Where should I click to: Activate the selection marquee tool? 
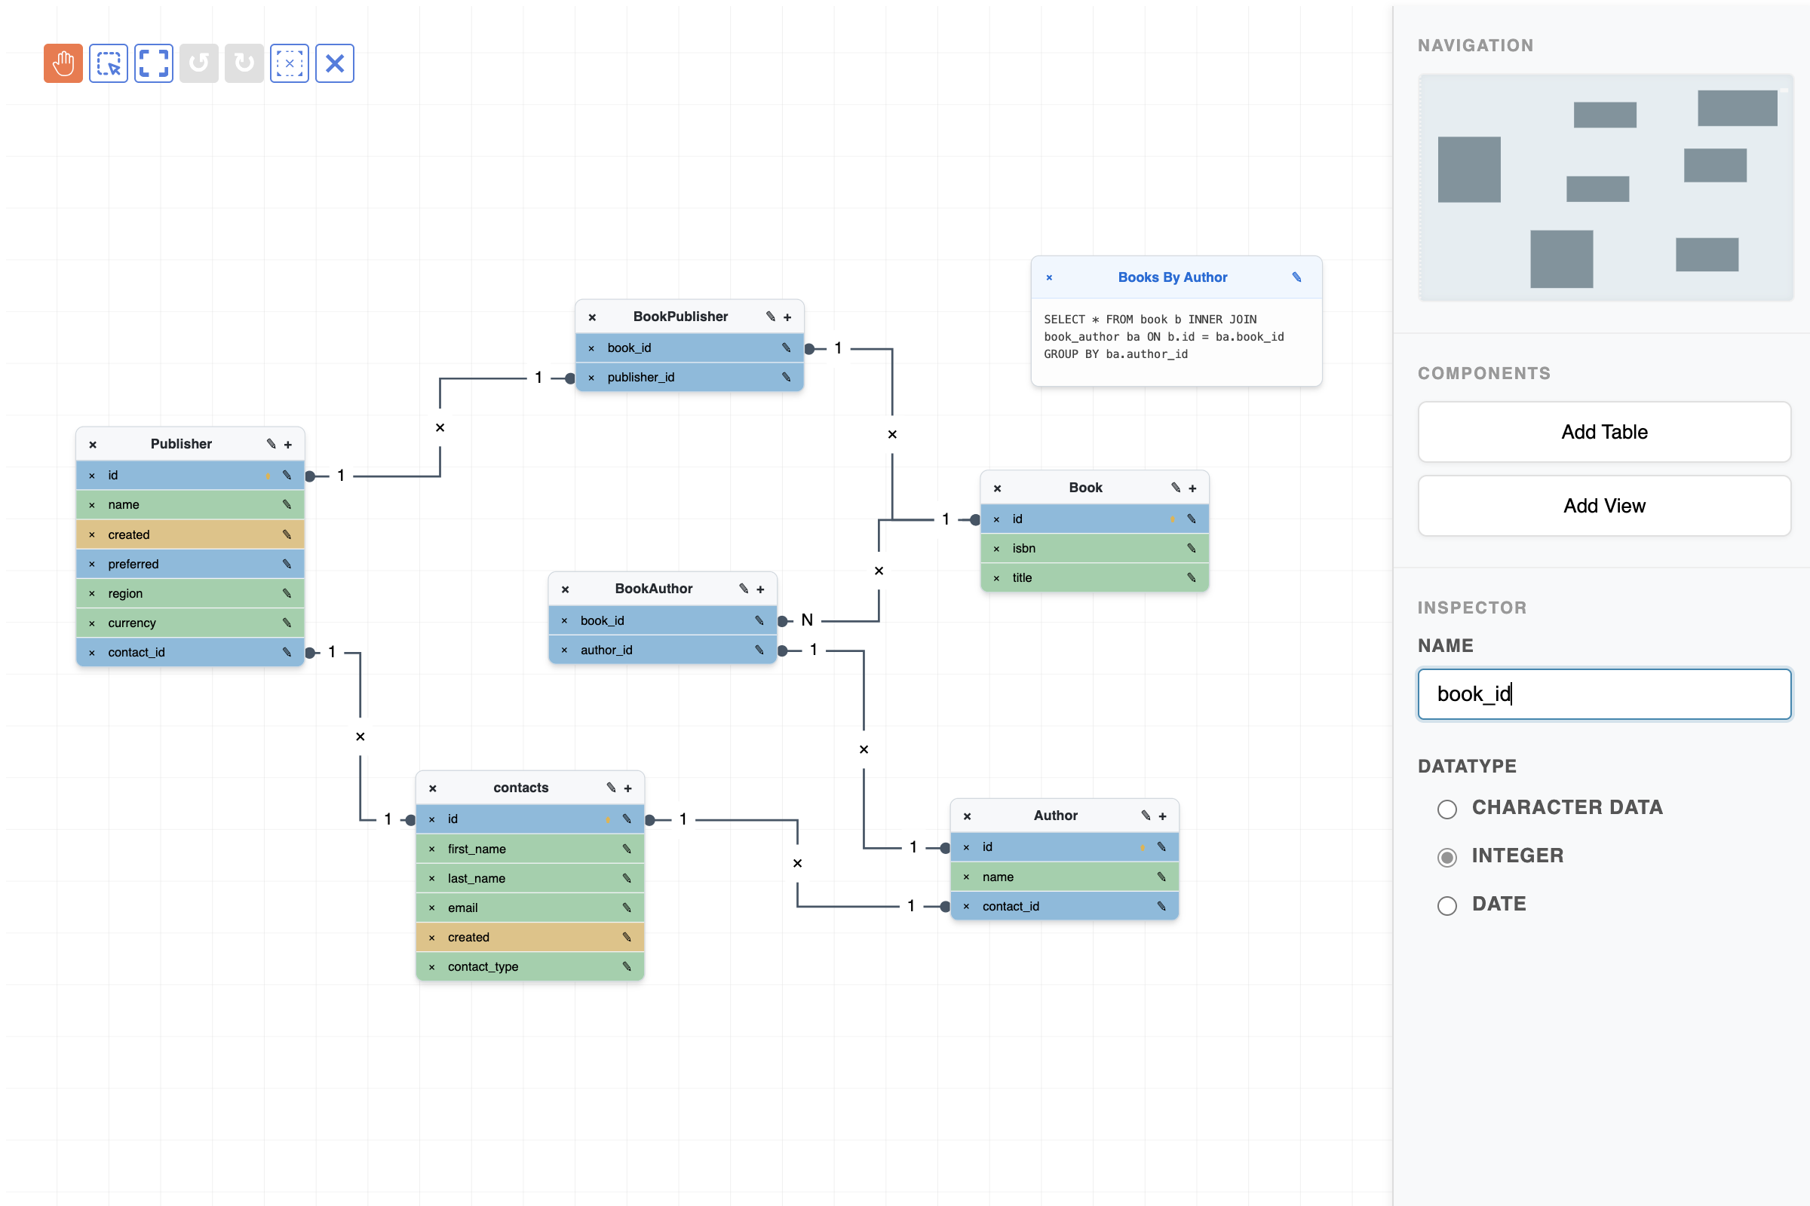point(109,63)
